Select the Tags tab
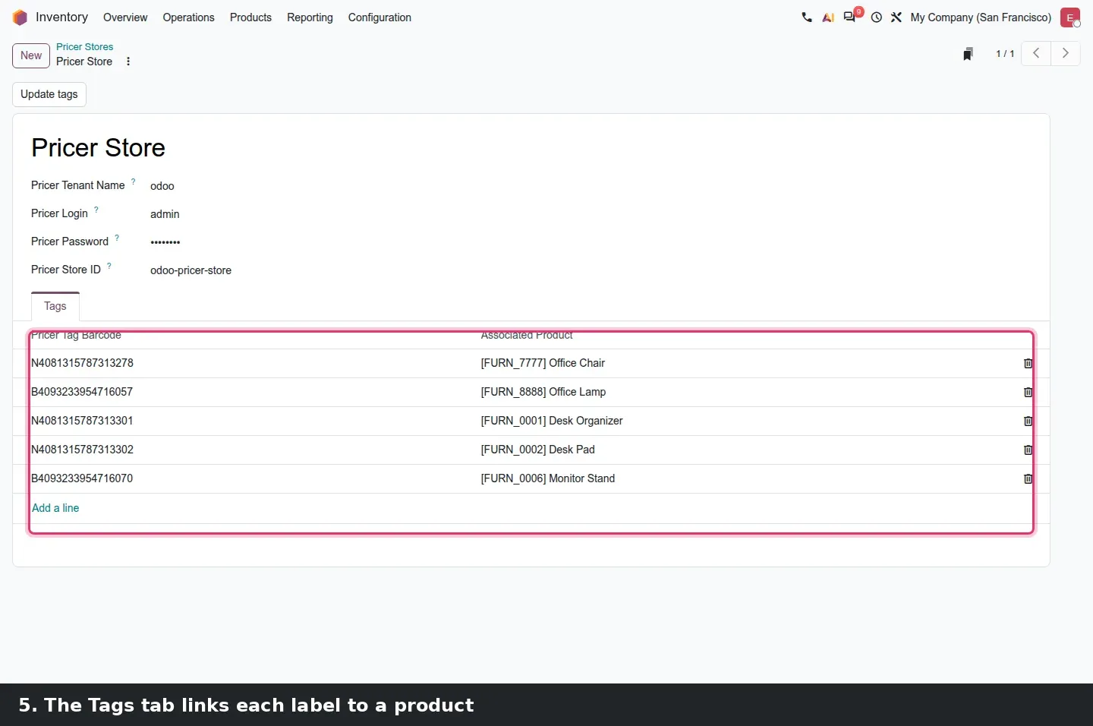Screen dimensions: 1093x726 pos(55,306)
